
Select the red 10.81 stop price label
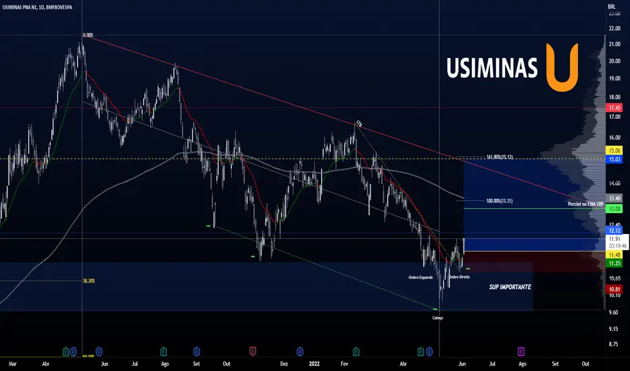[614, 289]
